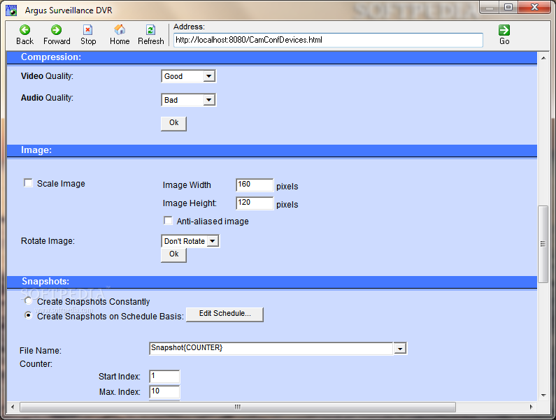Click Ok button under Rotate Image
The width and height of the screenshot is (556, 420).
click(173, 255)
